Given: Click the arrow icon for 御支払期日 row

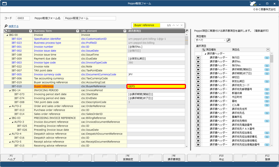Looking at the screenshot, I should tap(198, 81).
